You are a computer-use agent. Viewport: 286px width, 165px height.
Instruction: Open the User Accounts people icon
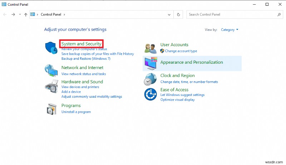151,49
